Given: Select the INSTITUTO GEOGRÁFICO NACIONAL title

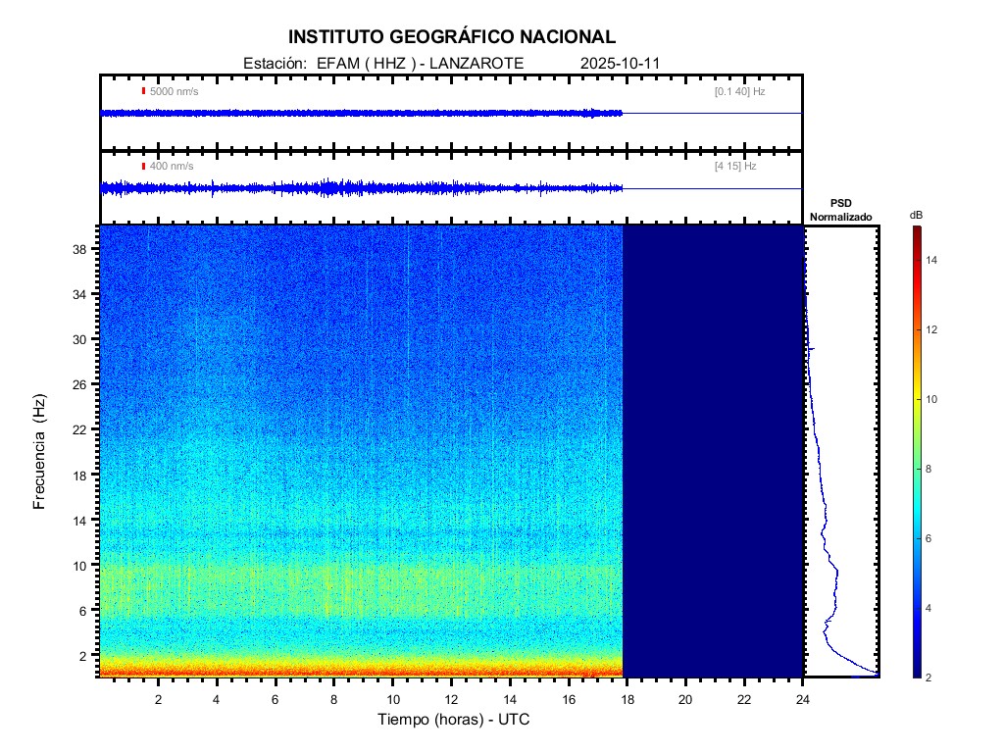Looking at the screenshot, I should point(451,37).
